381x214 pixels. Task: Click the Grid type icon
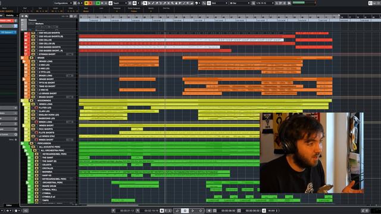pos(209,3)
